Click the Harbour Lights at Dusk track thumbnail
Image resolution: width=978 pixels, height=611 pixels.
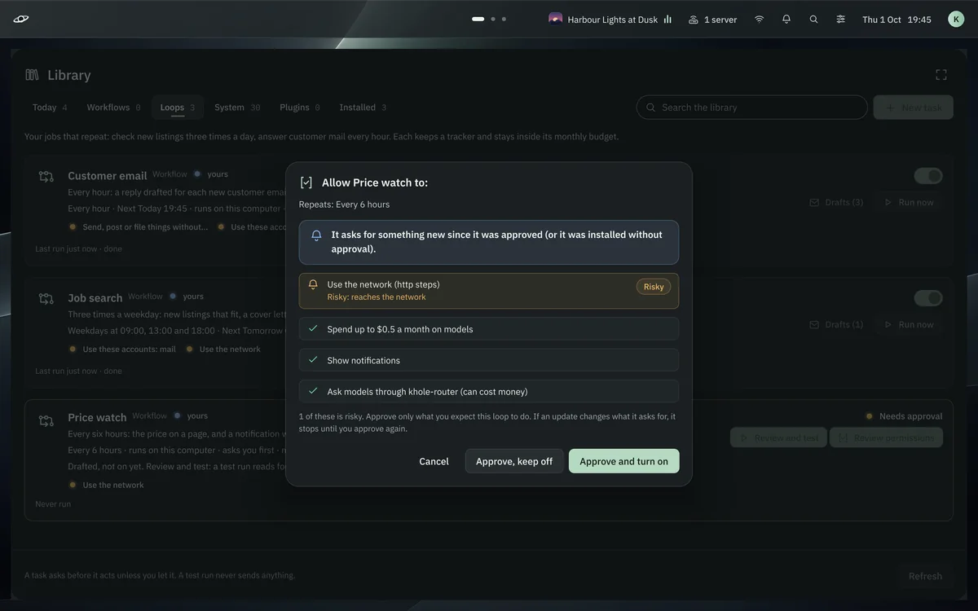pos(556,19)
